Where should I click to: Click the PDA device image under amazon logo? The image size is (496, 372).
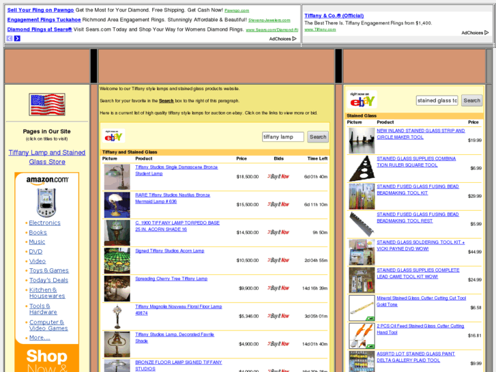(46, 202)
